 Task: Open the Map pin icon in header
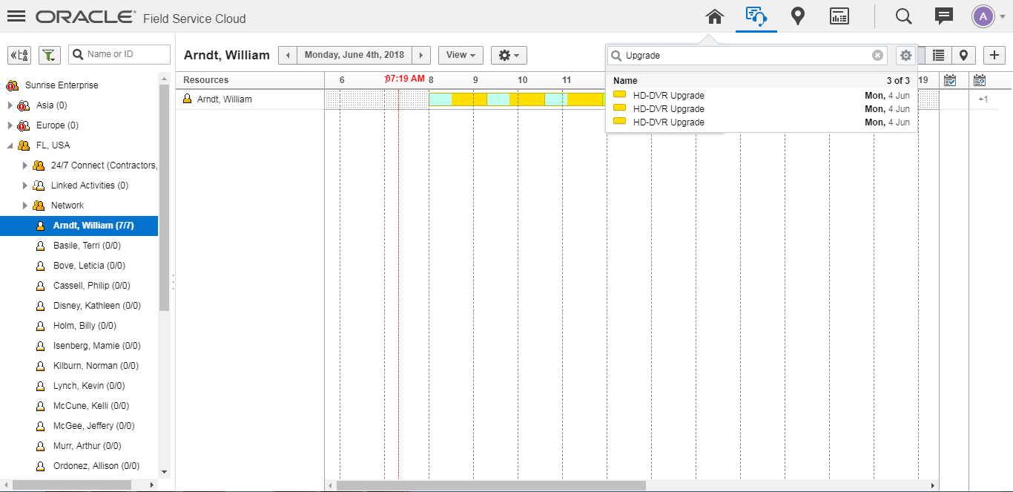pyautogui.click(x=798, y=16)
